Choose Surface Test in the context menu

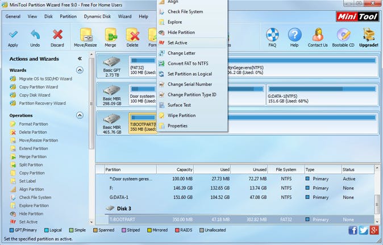191,105
